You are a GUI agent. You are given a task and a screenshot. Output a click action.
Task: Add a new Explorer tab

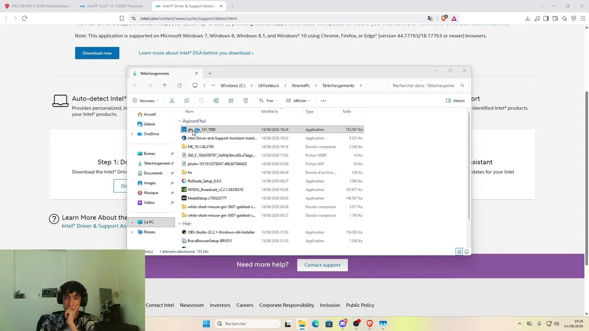click(x=210, y=74)
